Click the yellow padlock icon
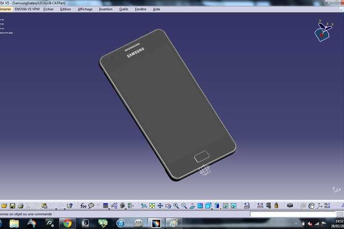Image resolution: width=344 pixels, height=229 pixels. pos(276,206)
